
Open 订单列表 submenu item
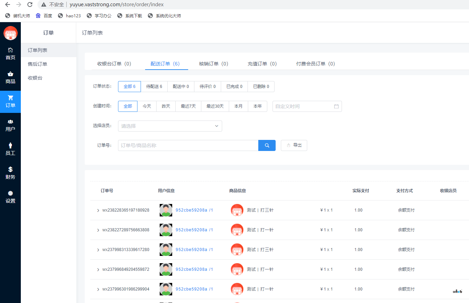(49, 50)
